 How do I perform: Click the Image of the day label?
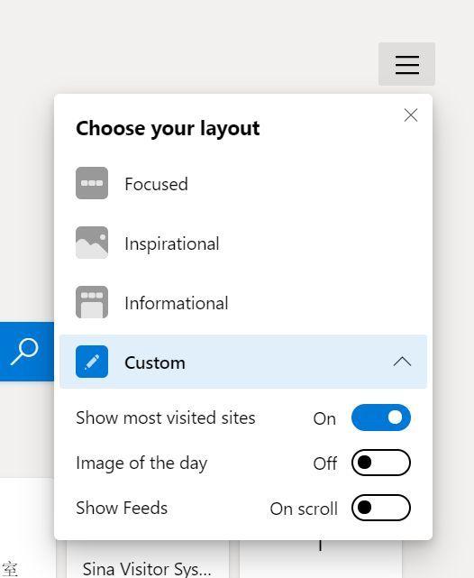click(x=141, y=463)
